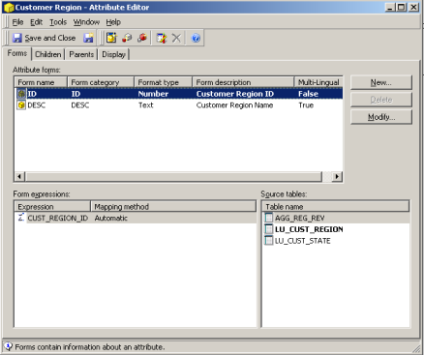The height and width of the screenshot is (355, 424).
Task: Click the grey-and-red cubes toolbar icon
Action: click(x=127, y=38)
